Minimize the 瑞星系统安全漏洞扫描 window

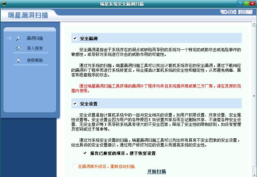[x=240, y=3]
